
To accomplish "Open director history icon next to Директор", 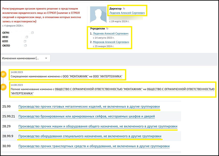I will pos(124,8).
